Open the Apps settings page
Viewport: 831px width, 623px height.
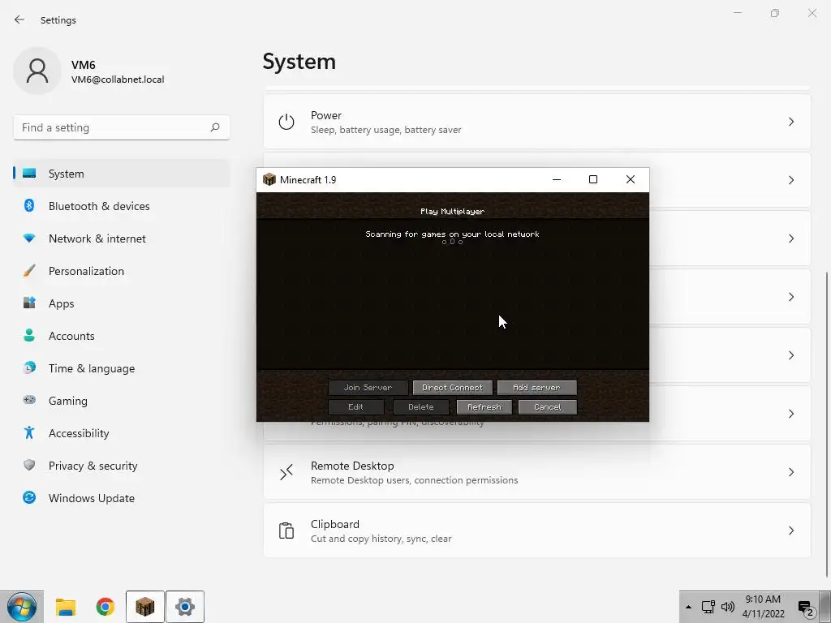122,303
